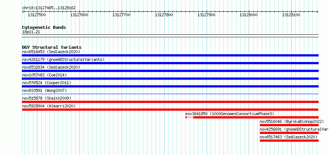The image size is (329, 155).
Task: Click ruler position 13128000
Action: [x=249, y=15]
